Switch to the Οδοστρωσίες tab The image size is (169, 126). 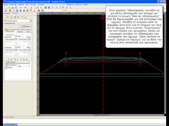coord(10,31)
